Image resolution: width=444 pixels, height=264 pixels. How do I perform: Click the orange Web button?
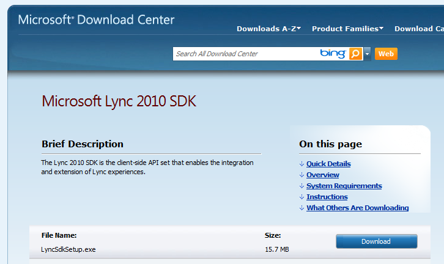pyautogui.click(x=386, y=54)
